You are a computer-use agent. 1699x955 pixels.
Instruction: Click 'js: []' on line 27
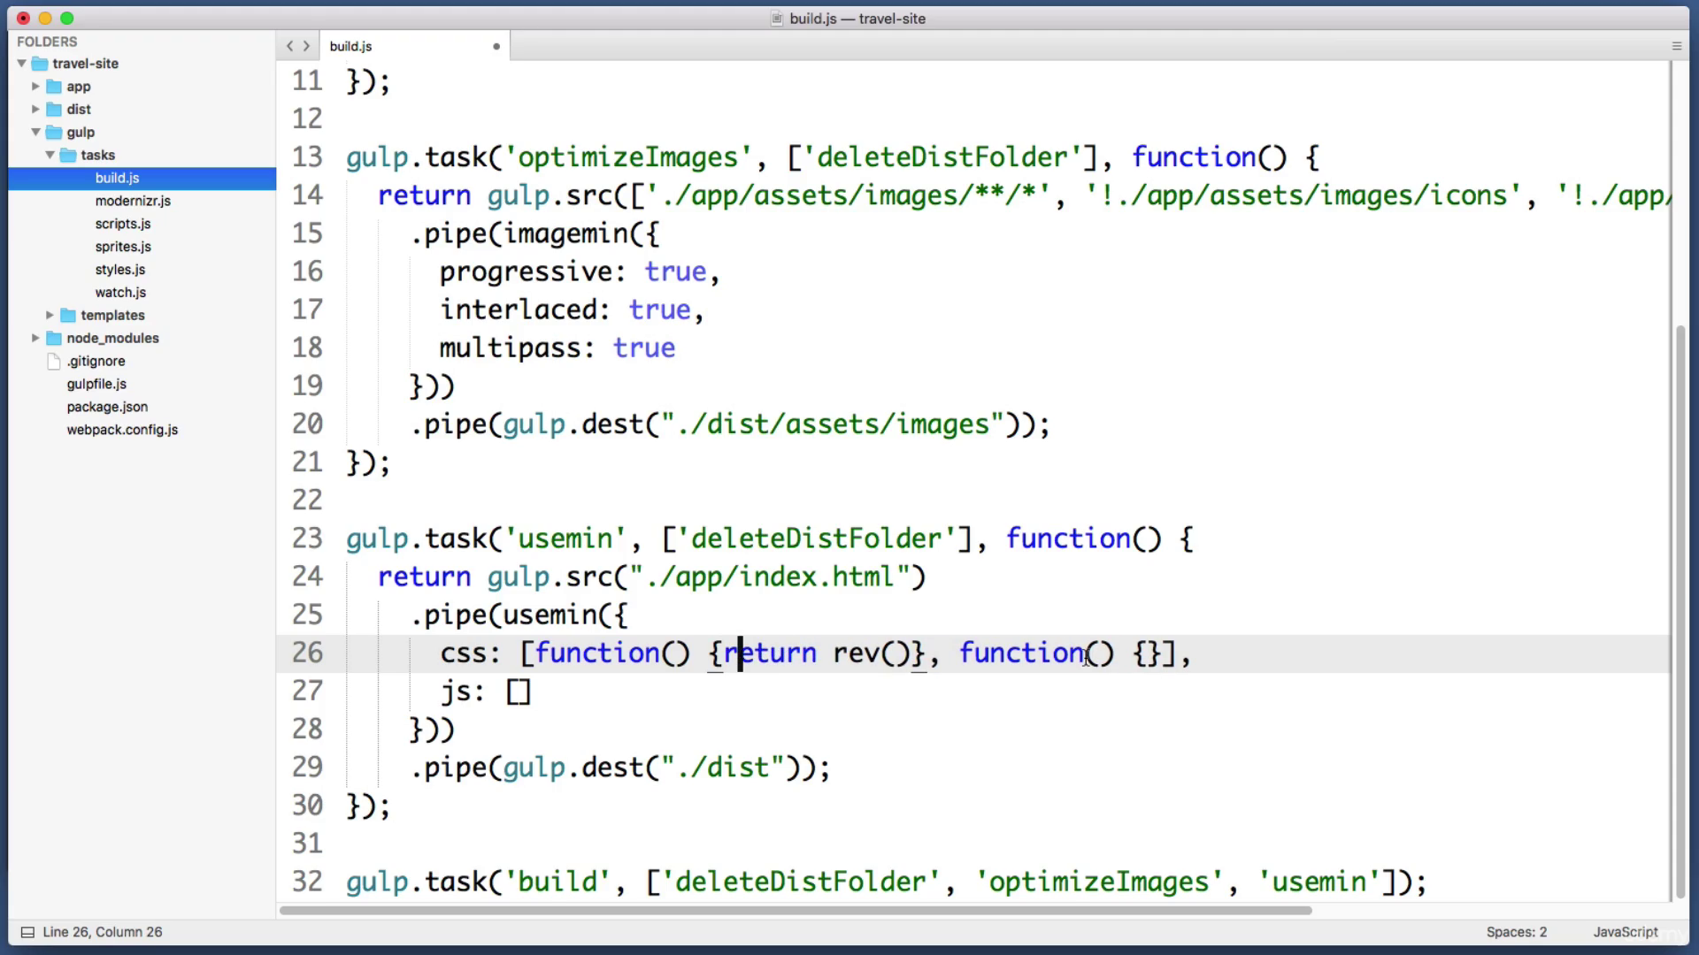coord(486,691)
